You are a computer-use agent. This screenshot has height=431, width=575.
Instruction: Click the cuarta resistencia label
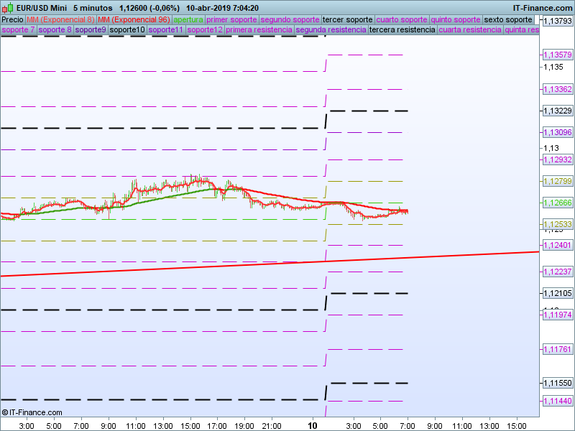pyautogui.click(x=470, y=30)
